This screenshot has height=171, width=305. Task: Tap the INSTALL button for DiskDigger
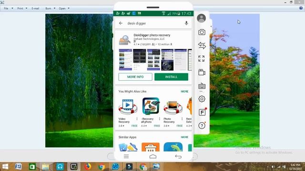[171, 77]
